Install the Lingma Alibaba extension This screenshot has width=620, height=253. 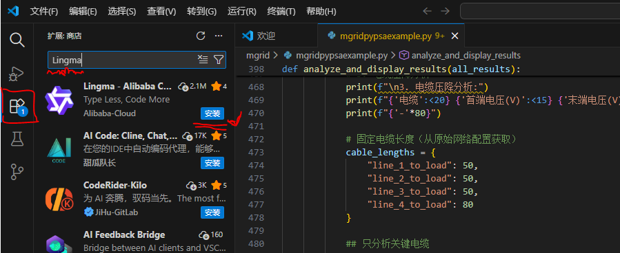pyautogui.click(x=212, y=114)
